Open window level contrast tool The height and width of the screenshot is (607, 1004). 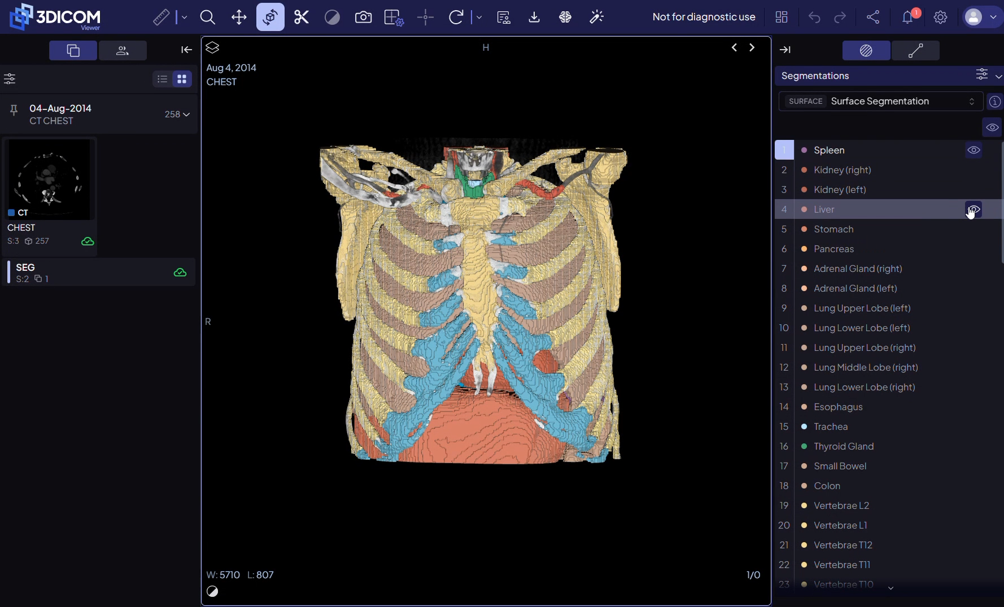[x=333, y=17]
